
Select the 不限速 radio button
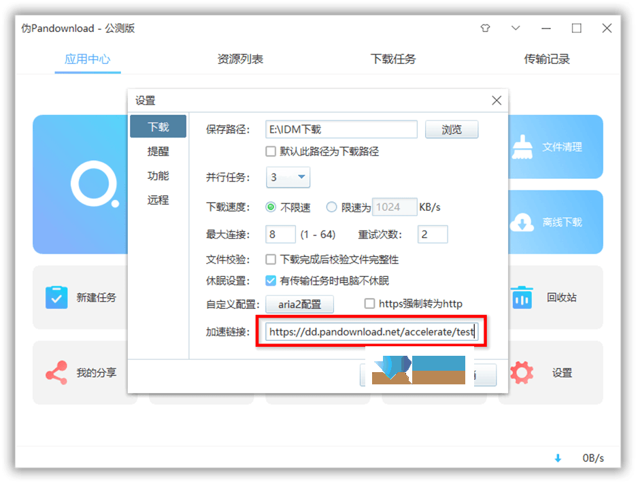271,207
